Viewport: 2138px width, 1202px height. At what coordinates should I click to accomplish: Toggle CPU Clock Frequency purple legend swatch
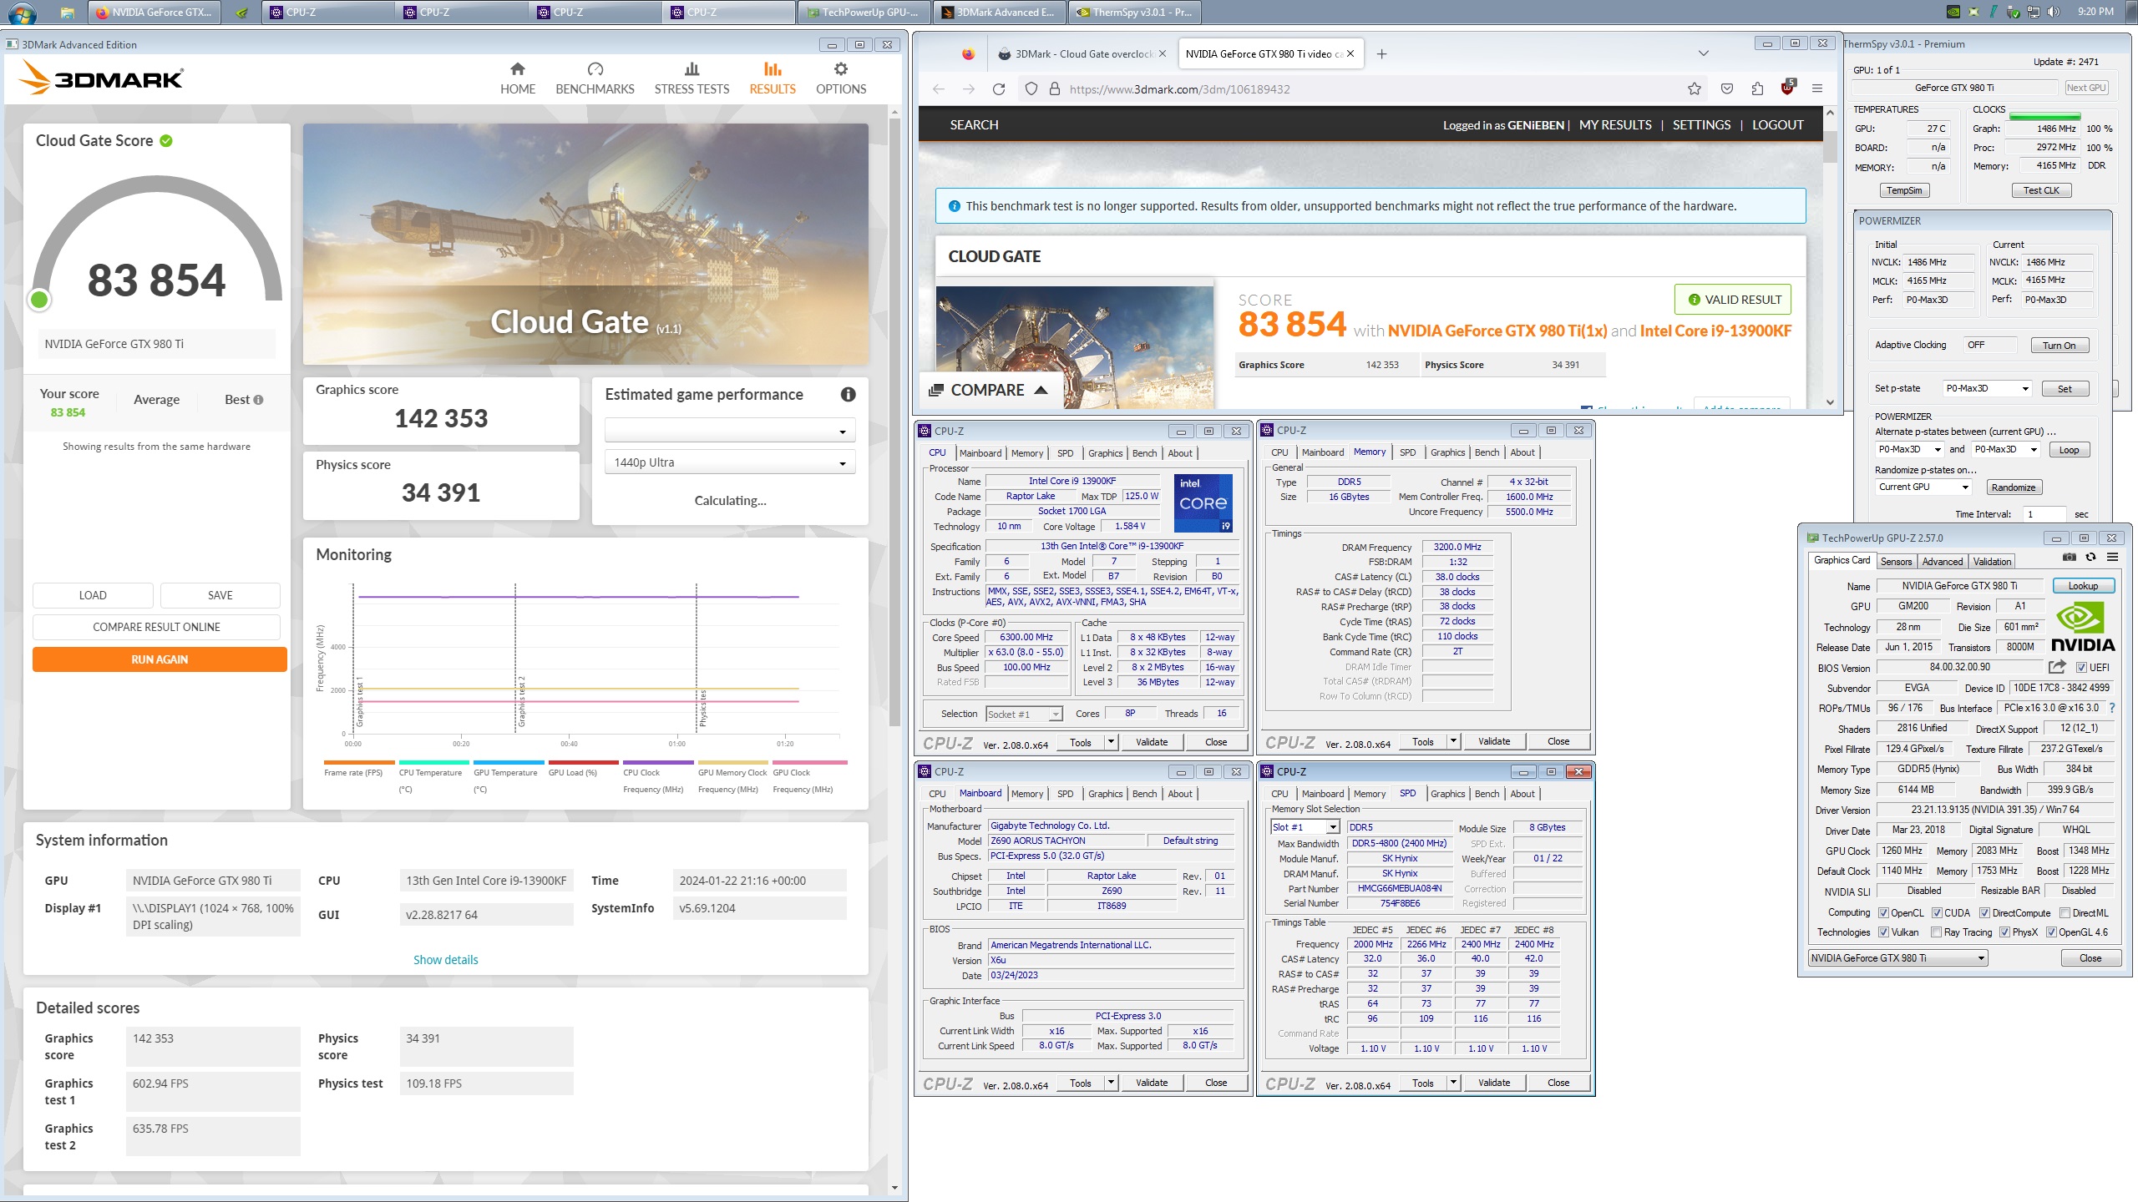click(x=658, y=762)
